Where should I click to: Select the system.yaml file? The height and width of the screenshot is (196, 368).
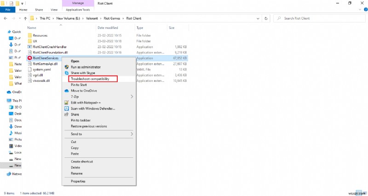coord(42,69)
